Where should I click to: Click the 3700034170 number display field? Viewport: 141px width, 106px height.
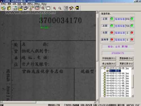(x=118, y=53)
